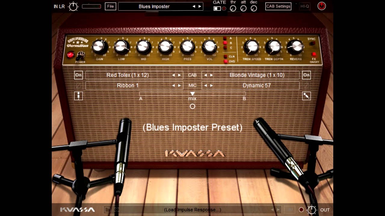Select next cabinet after Blonde Vintage

(211, 75)
